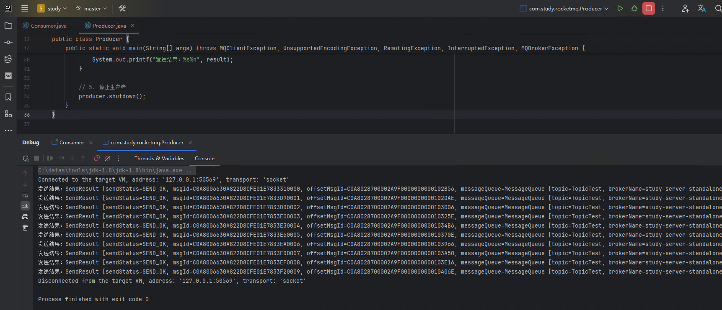Open the study project dropdown

[x=52, y=8]
